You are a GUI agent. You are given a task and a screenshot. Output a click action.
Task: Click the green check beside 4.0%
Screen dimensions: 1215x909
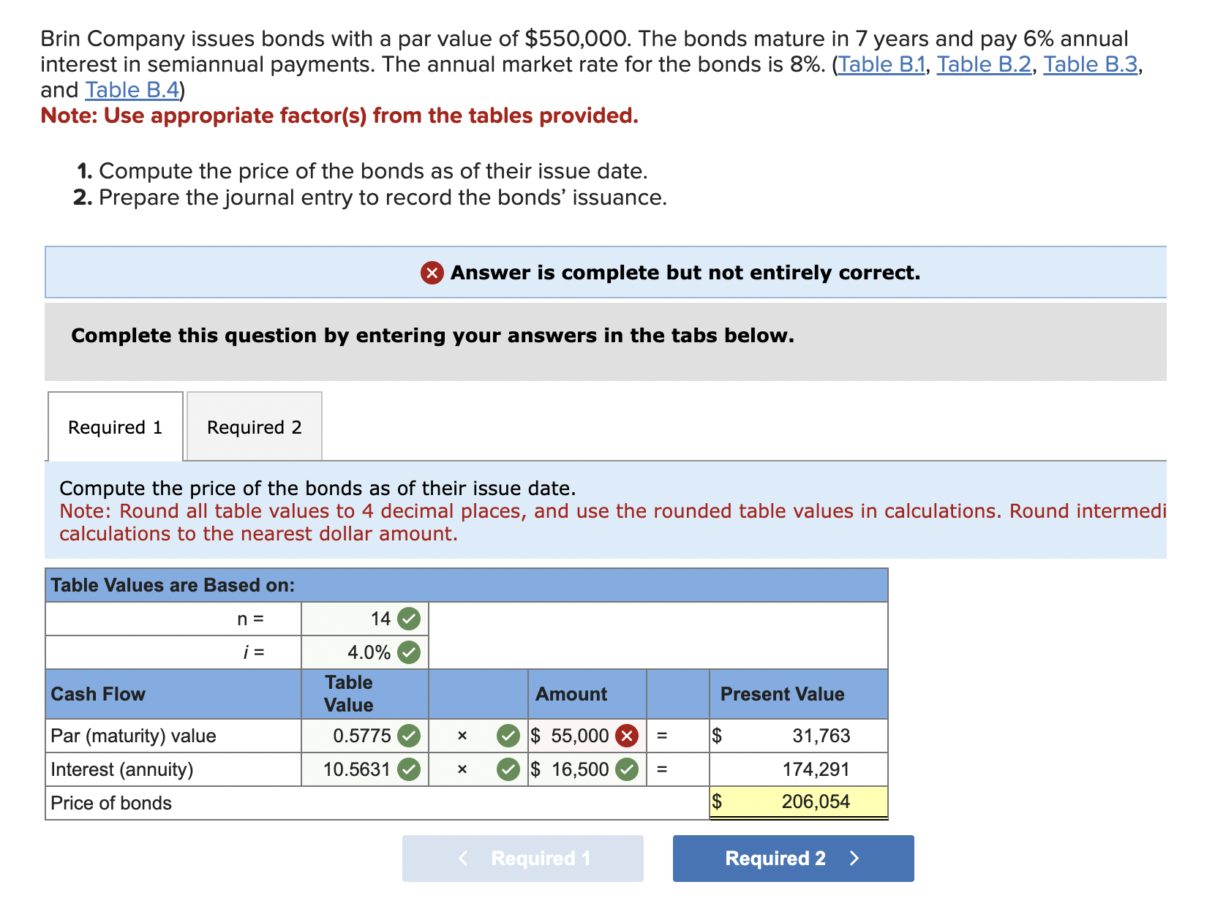409,652
